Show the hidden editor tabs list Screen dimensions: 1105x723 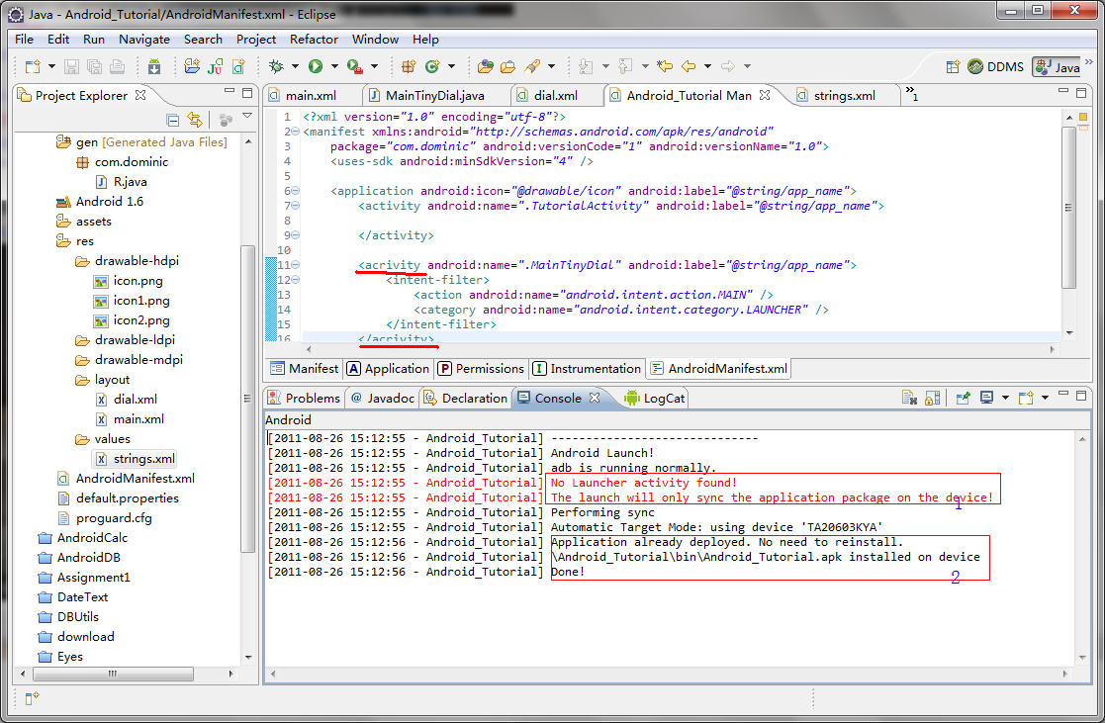pos(911,93)
